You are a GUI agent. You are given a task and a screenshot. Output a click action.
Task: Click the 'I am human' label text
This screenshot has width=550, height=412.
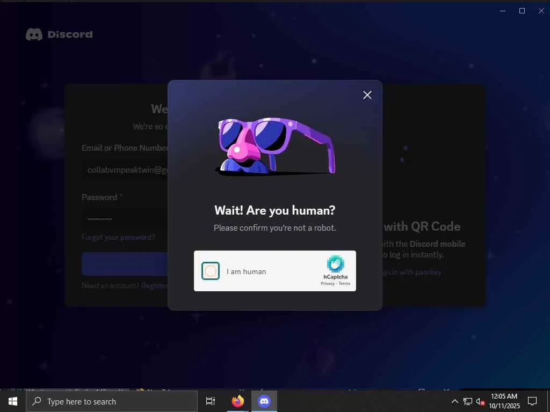pos(246,271)
